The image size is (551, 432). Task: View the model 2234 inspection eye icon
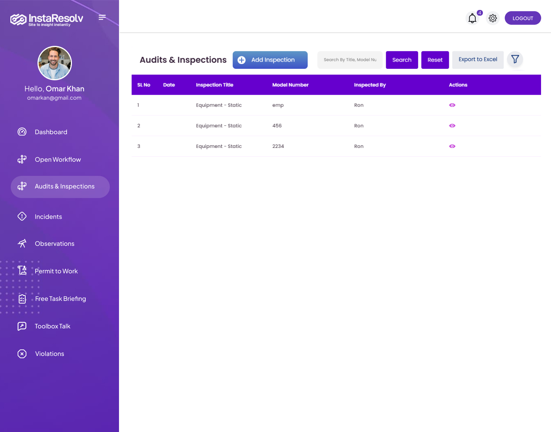pyautogui.click(x=452, y=146)
